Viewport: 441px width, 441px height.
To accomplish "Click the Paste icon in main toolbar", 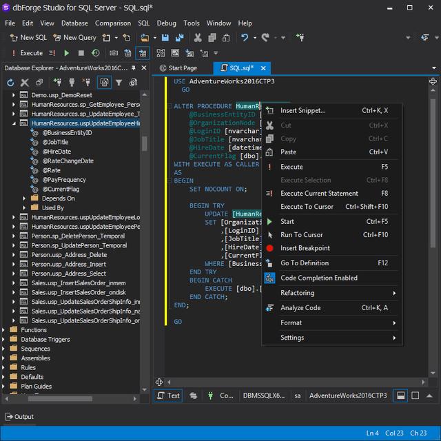I will click(226, 37).
